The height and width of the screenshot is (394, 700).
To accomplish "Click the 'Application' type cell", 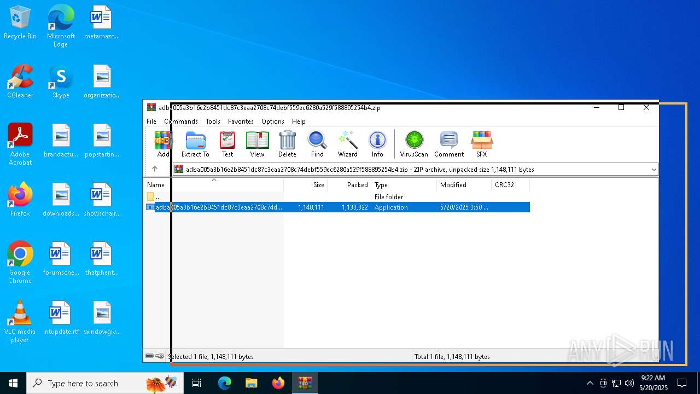I will pyautogui.click(x=391, y=207).
